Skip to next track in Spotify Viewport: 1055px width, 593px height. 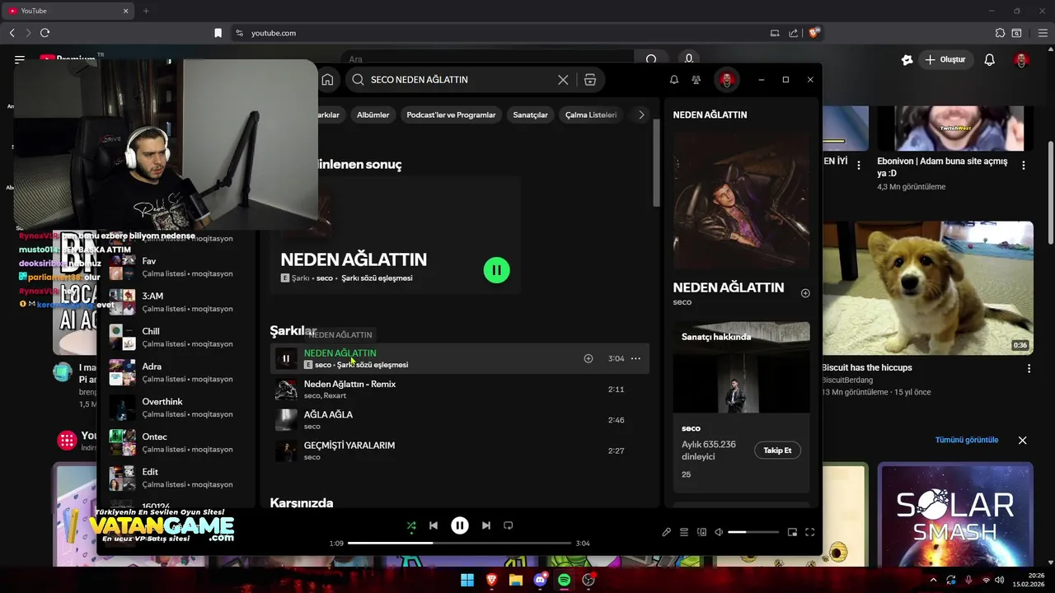point(486,525)
